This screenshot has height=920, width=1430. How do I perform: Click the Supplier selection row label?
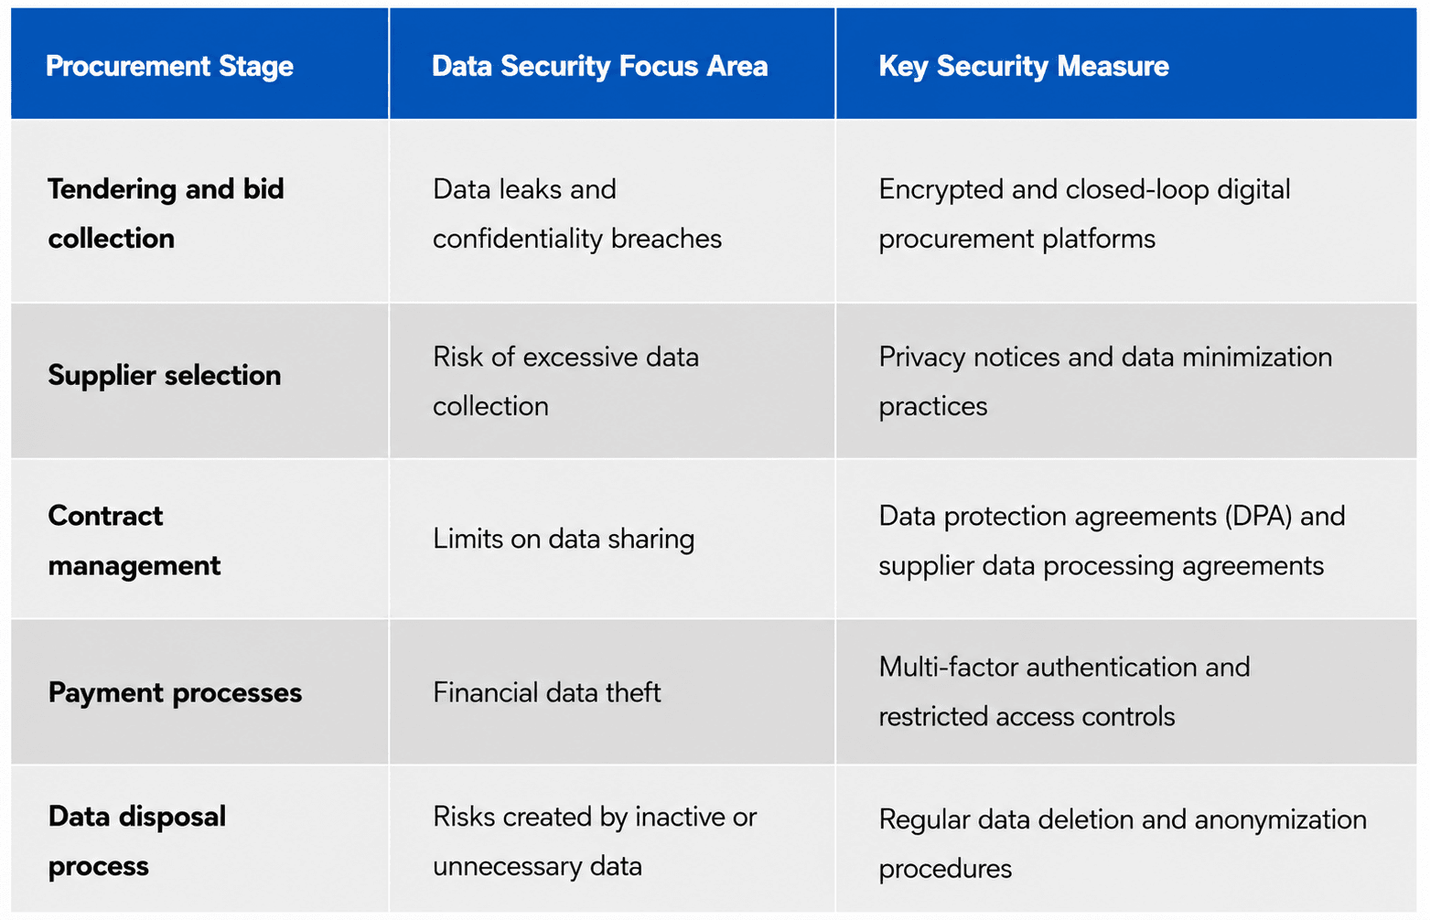[x=165, y=375]
